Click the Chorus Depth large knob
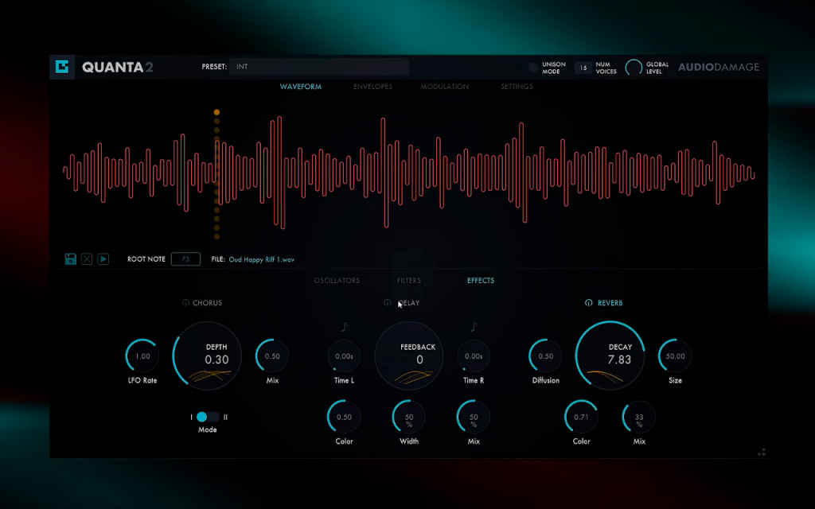 click(207, 356)
